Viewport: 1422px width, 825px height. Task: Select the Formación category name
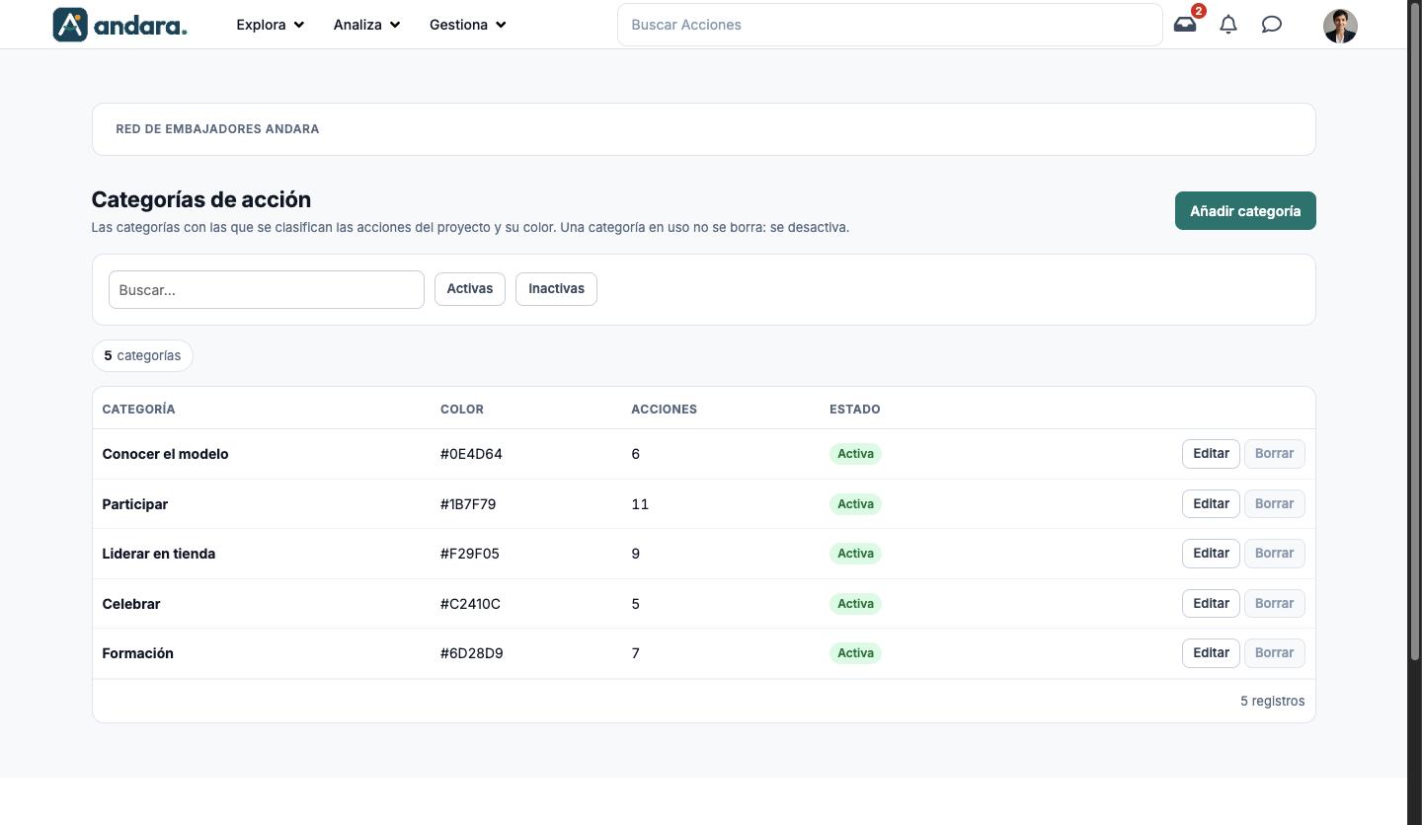pos(138,653)
